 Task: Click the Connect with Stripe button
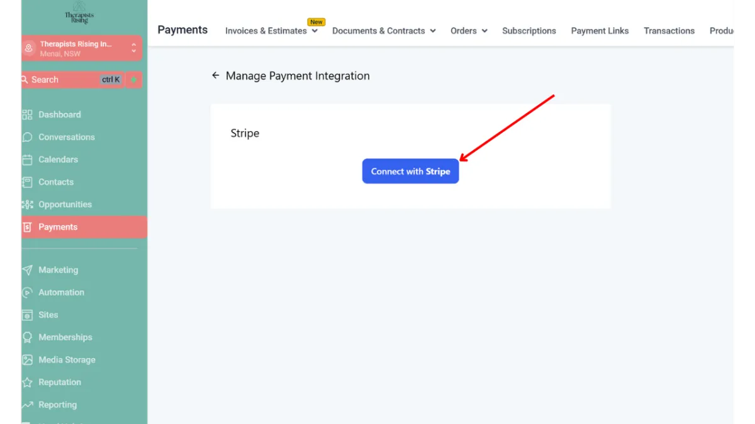(x=410, y=171)
